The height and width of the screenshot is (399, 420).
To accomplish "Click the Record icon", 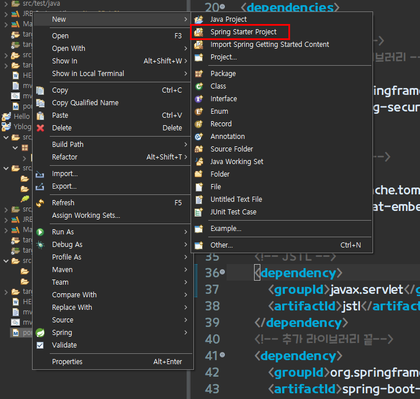I will (199, 124).
